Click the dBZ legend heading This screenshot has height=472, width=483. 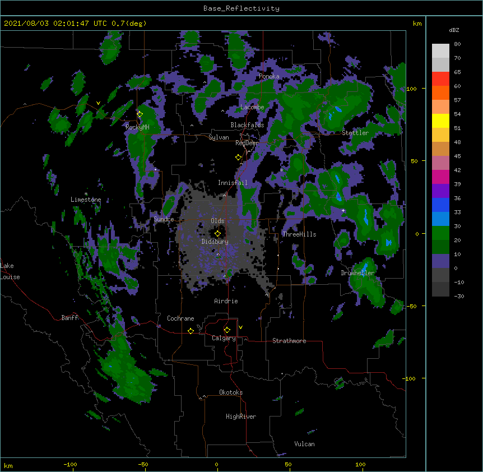[454, 30]
